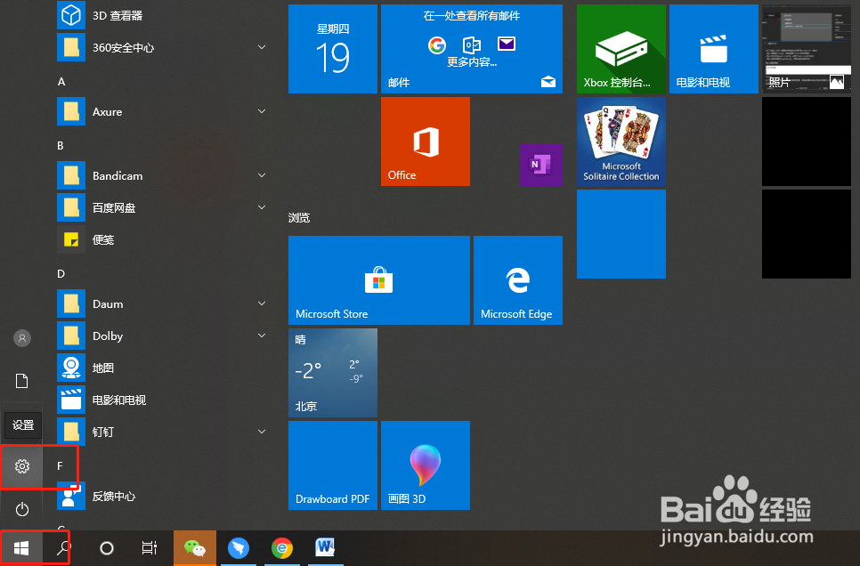
Task: Launch the Microsoft Edge tile
Action: click(x=518, y=280)
